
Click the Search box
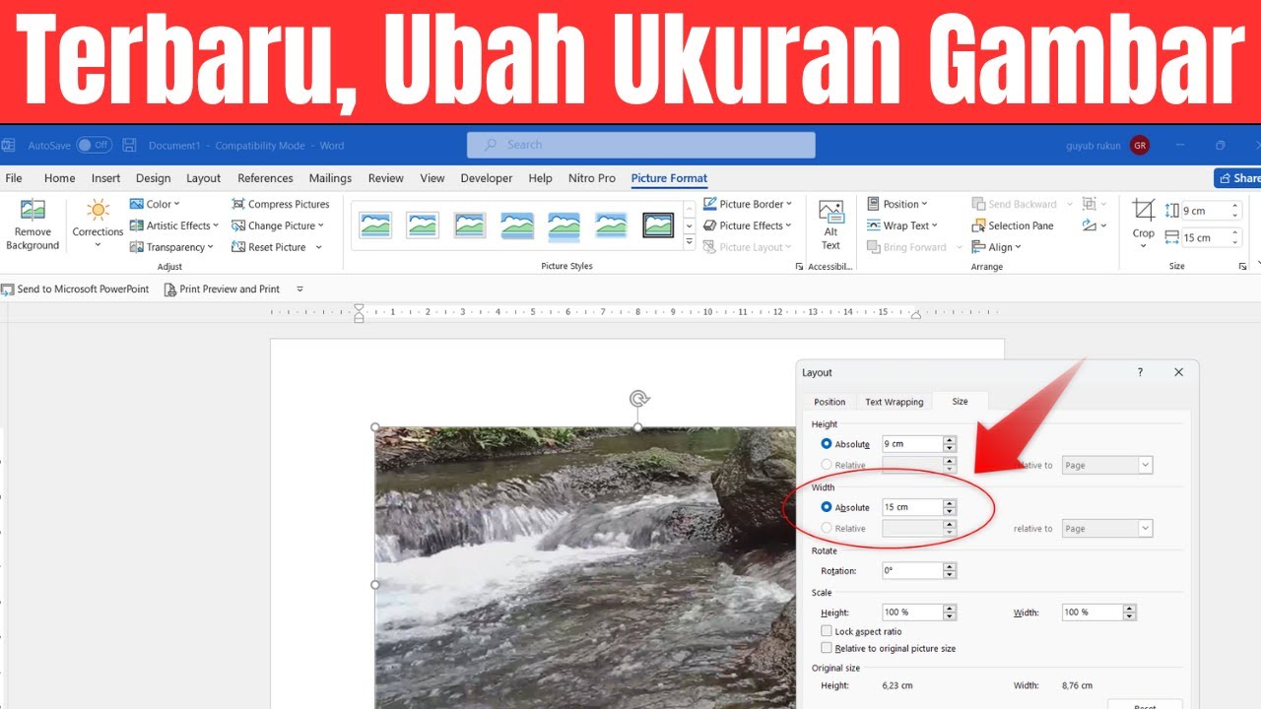[x=640, y=145]
